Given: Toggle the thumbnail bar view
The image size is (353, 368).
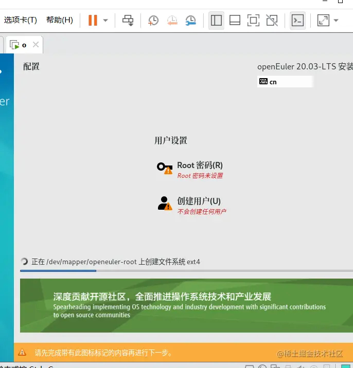Looking at the screenshot, I should click(x=235, y=21).
